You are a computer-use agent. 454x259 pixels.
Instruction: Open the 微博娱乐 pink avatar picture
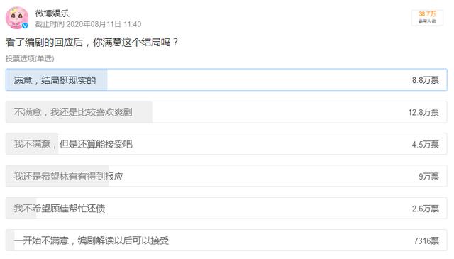(17, 18)
